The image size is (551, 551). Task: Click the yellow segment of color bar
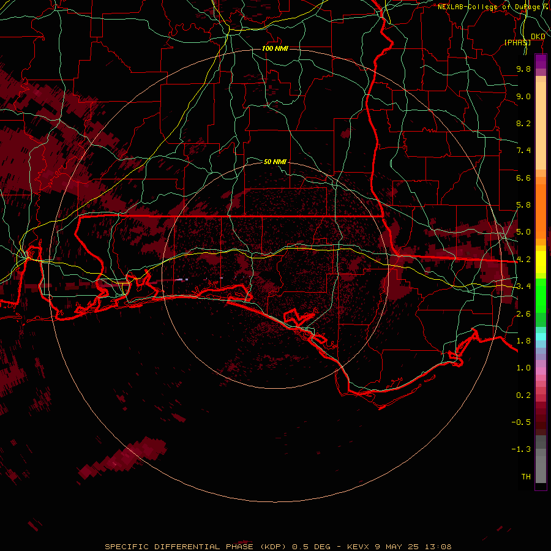(541, 262)
